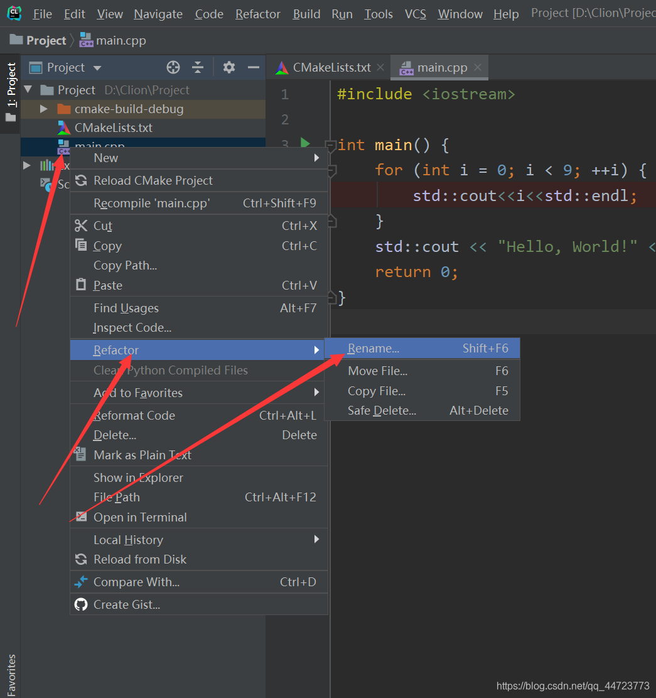Open the Navigate menu

point(158,14)
